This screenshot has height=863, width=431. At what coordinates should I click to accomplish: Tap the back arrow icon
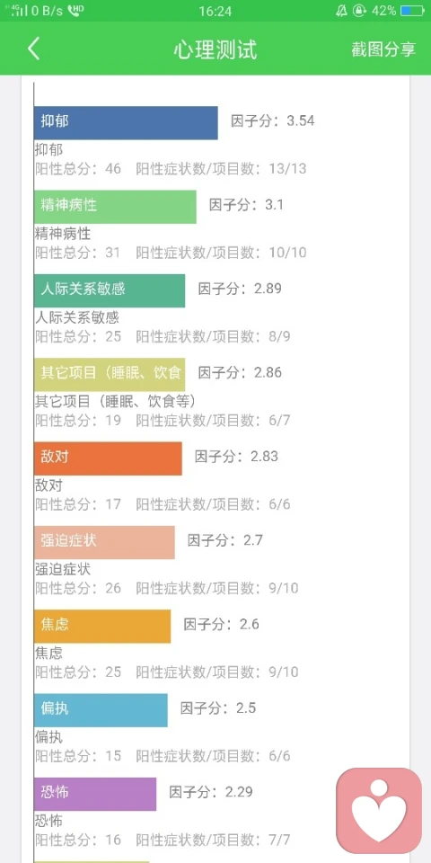tap(33, 49)
